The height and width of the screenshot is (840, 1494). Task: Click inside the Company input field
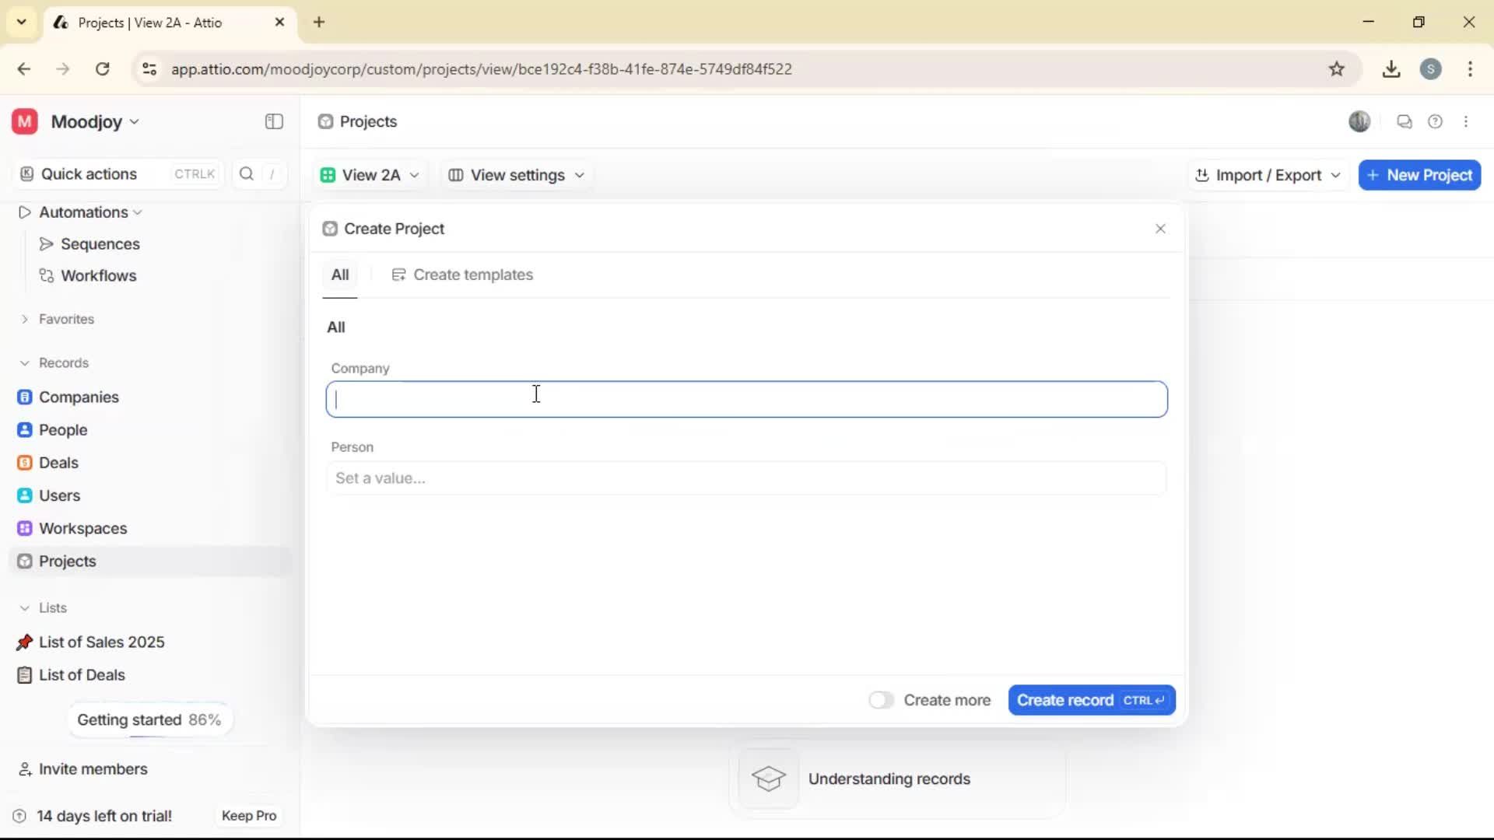click(x=746, y=399)
